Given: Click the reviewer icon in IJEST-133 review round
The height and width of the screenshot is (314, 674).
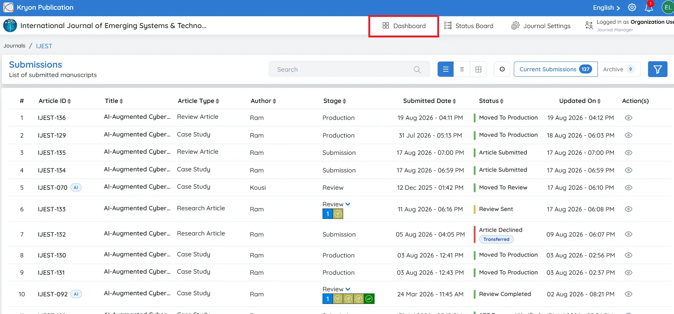Looking at the screenshot, I should click(x=338, y=214).
